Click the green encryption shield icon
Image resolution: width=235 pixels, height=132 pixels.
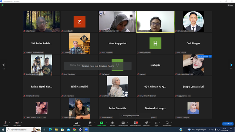[x=3, y=5]
